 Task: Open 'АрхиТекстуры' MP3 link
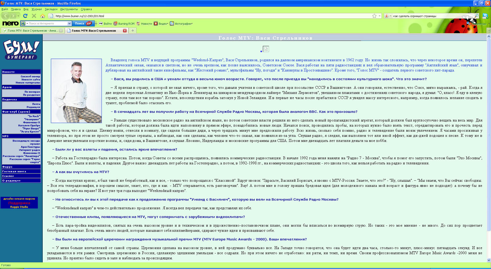tap(30, 147)
